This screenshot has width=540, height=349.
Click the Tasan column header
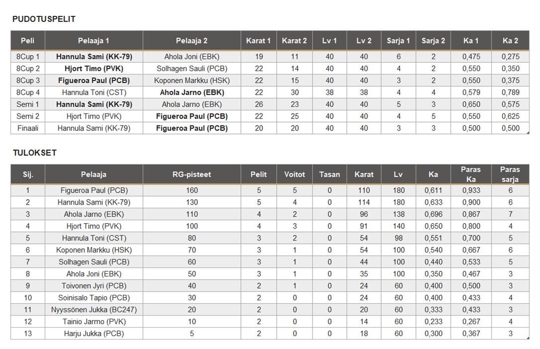(x=329, y=174)
